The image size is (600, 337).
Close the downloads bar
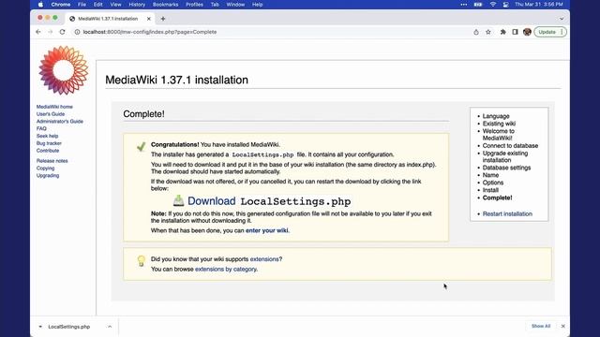click(562, 327)
